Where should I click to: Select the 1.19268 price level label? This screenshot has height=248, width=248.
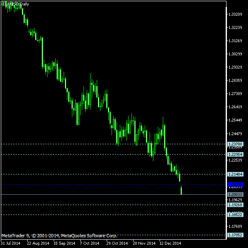point(235,205)
